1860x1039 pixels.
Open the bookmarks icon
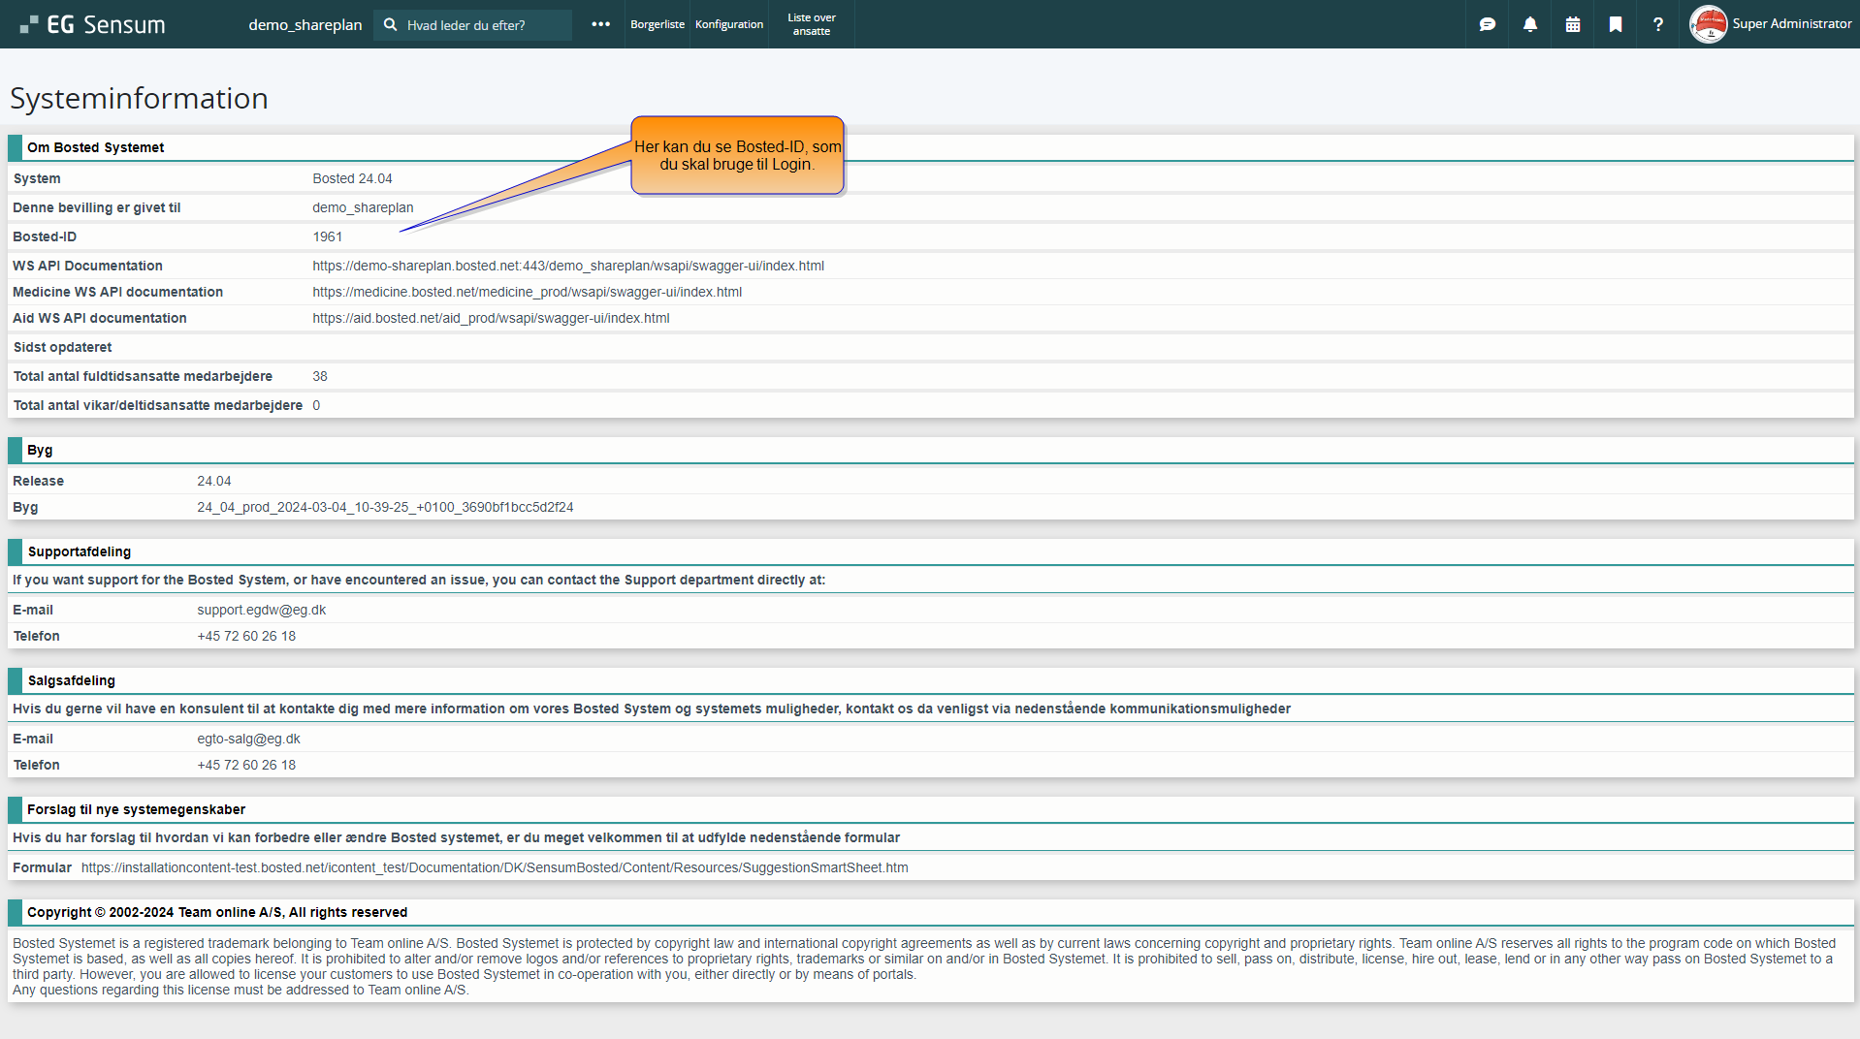(1615, 24)
